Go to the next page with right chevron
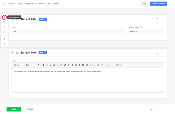 coord(155,109)
